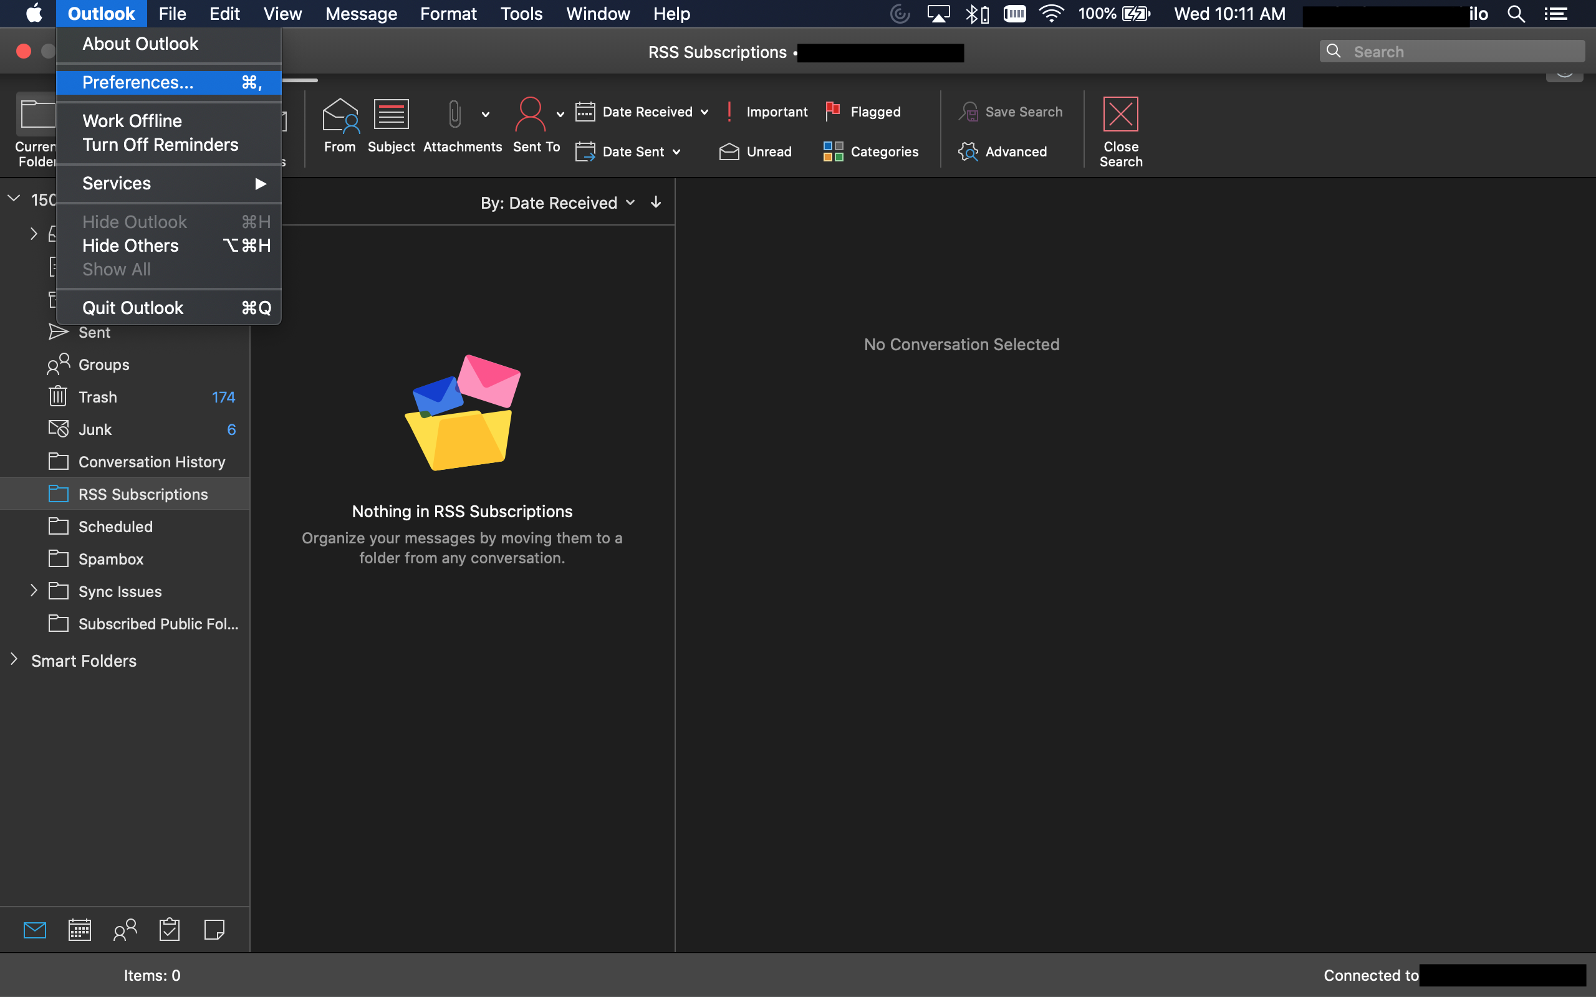
Task: Switch to People view icon
Action: coord(125,930)
